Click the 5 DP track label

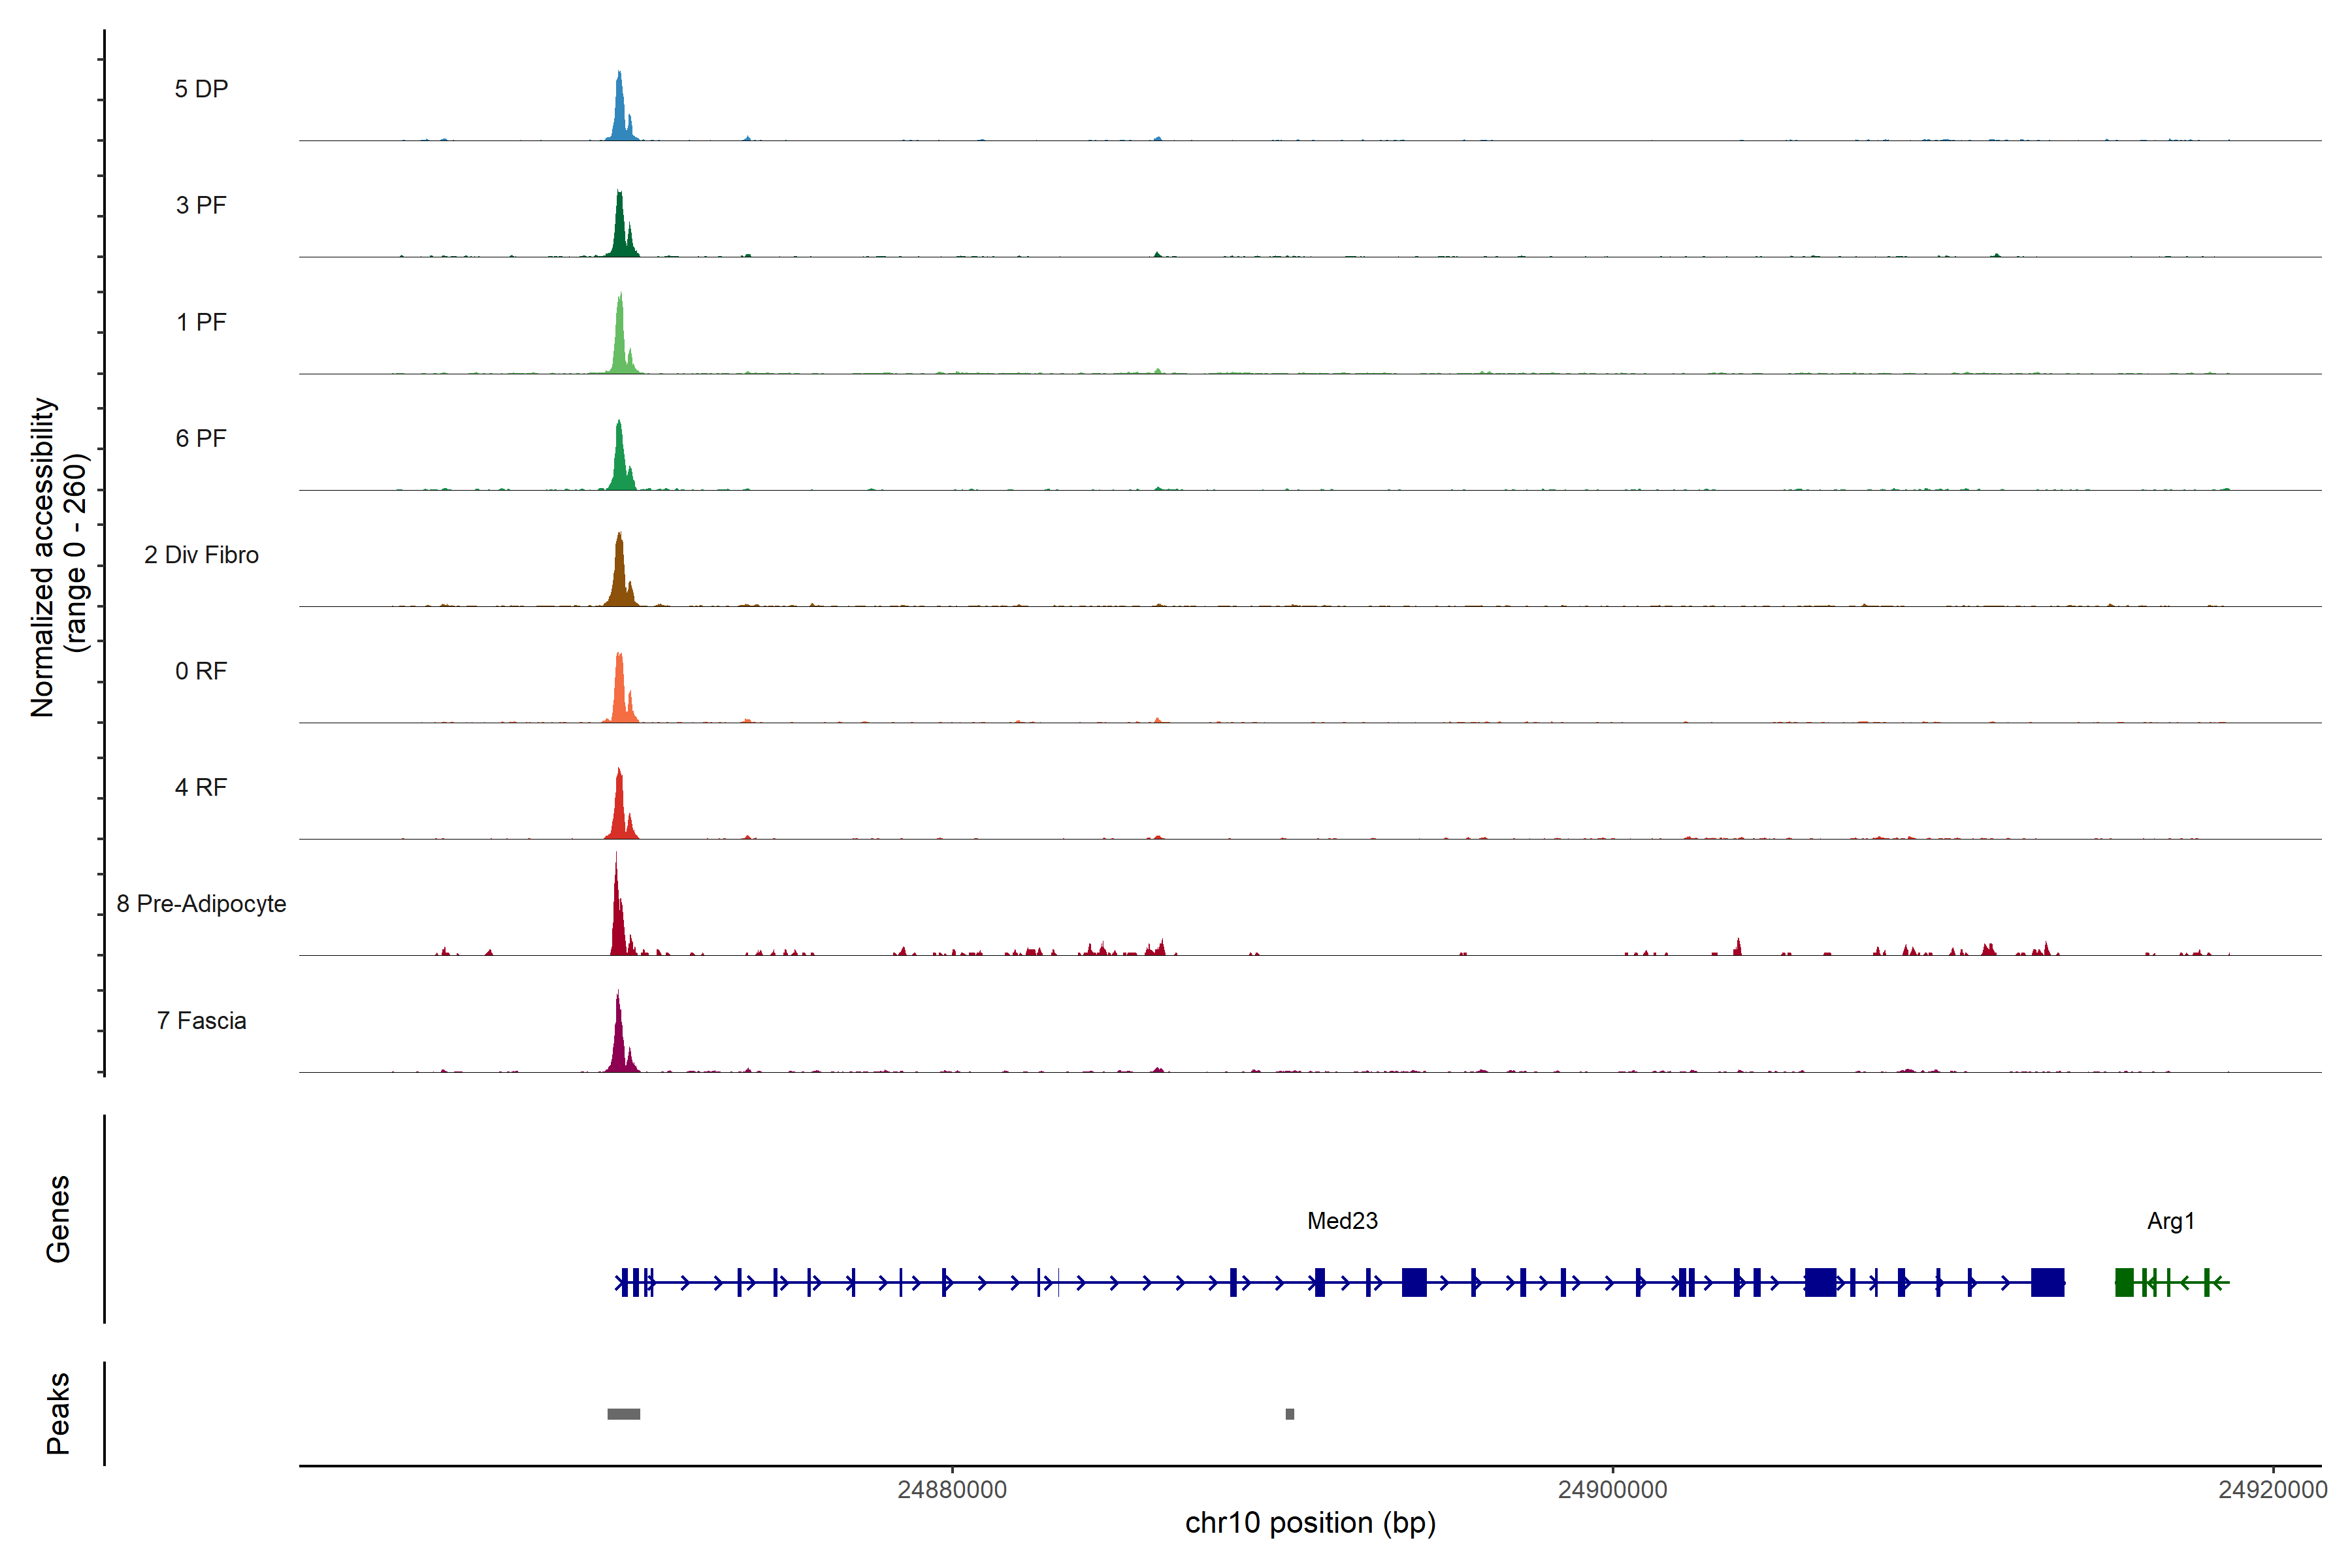tap(201, 89)
